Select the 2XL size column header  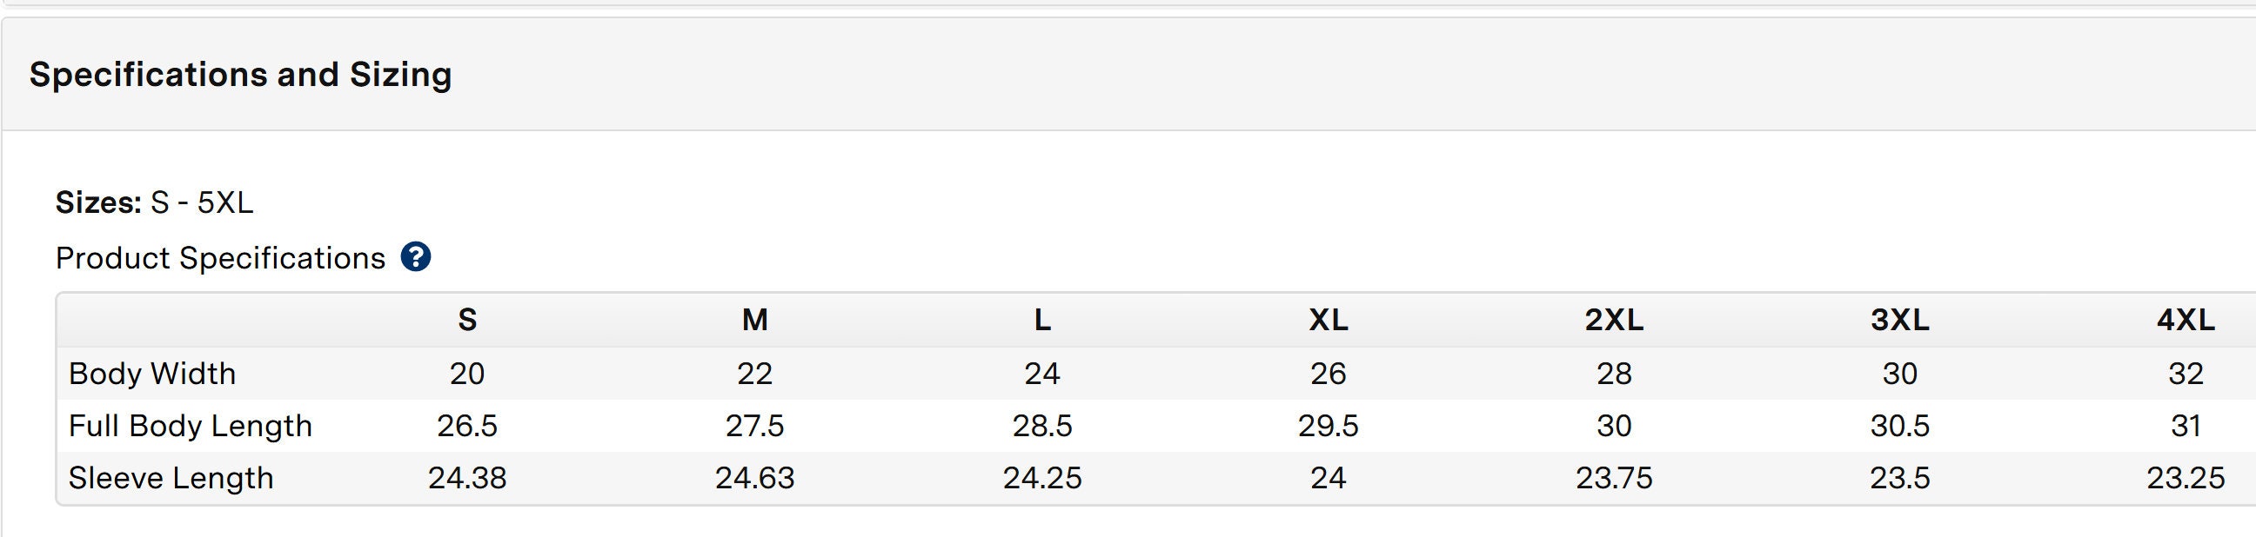pos(1614,320)
